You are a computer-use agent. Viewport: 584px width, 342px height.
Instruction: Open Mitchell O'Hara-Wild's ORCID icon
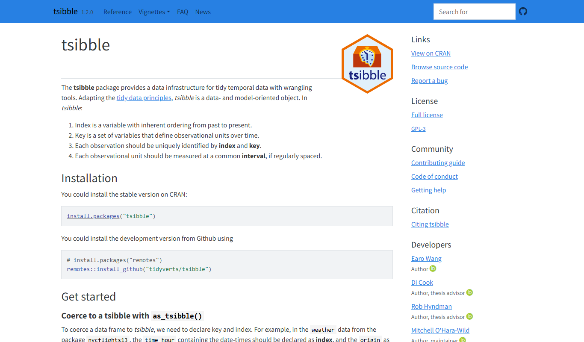(463, 340)
